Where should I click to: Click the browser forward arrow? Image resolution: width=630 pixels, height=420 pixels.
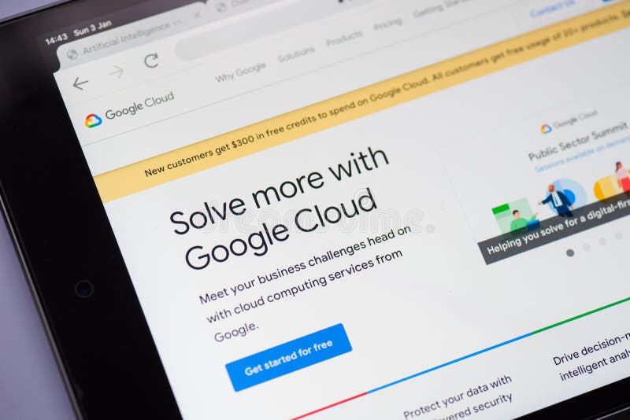(x=117, y=72)
